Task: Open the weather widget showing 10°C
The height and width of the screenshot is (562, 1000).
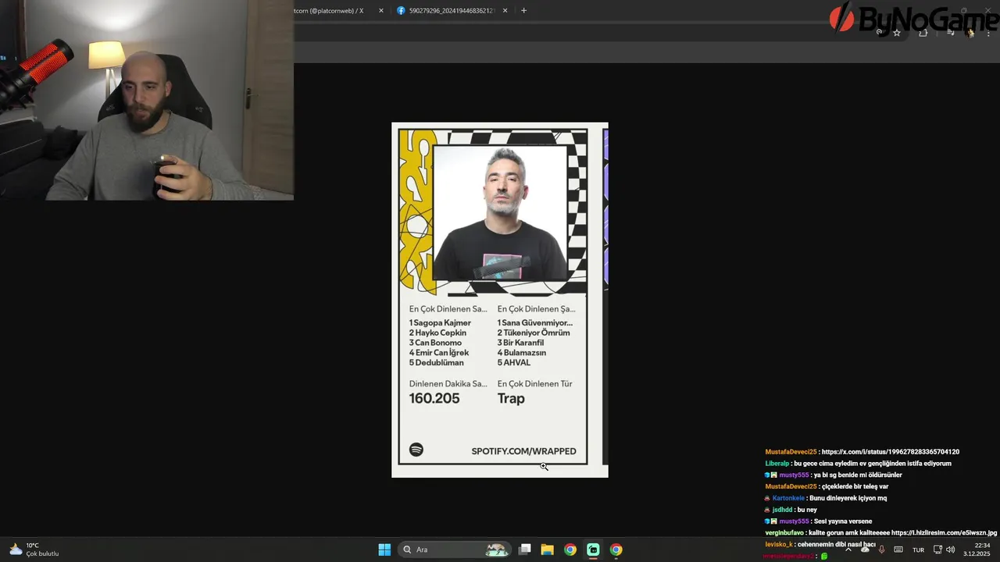Action: 34,550
